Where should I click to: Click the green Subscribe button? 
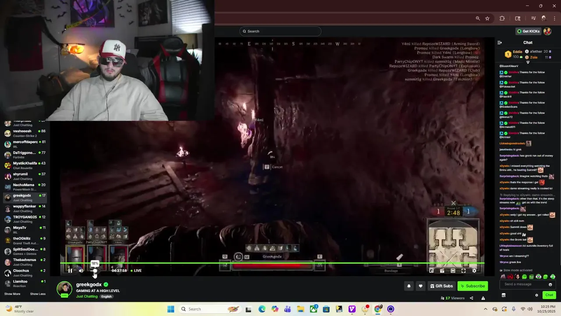(x=472, y=286)
